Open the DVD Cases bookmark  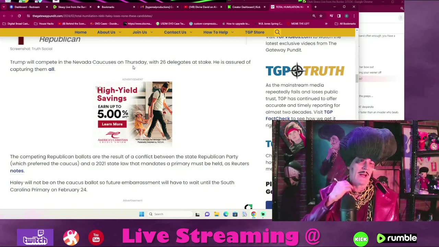tap(104, 24)
